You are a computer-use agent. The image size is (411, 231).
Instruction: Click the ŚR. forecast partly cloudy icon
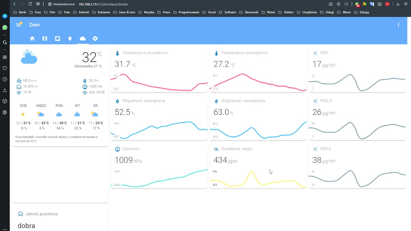click(94, 114)
